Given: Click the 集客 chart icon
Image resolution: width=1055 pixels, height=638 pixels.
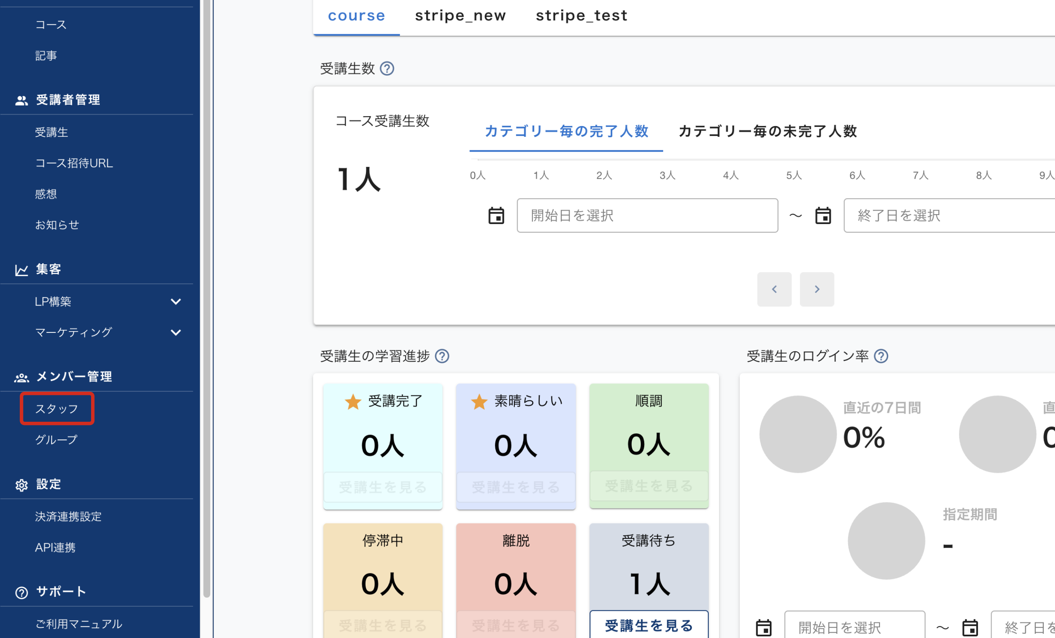Looking at the screenshot, I should coord(21,270).
